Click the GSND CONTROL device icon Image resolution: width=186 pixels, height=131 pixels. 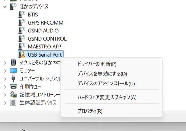click(22, 38)
